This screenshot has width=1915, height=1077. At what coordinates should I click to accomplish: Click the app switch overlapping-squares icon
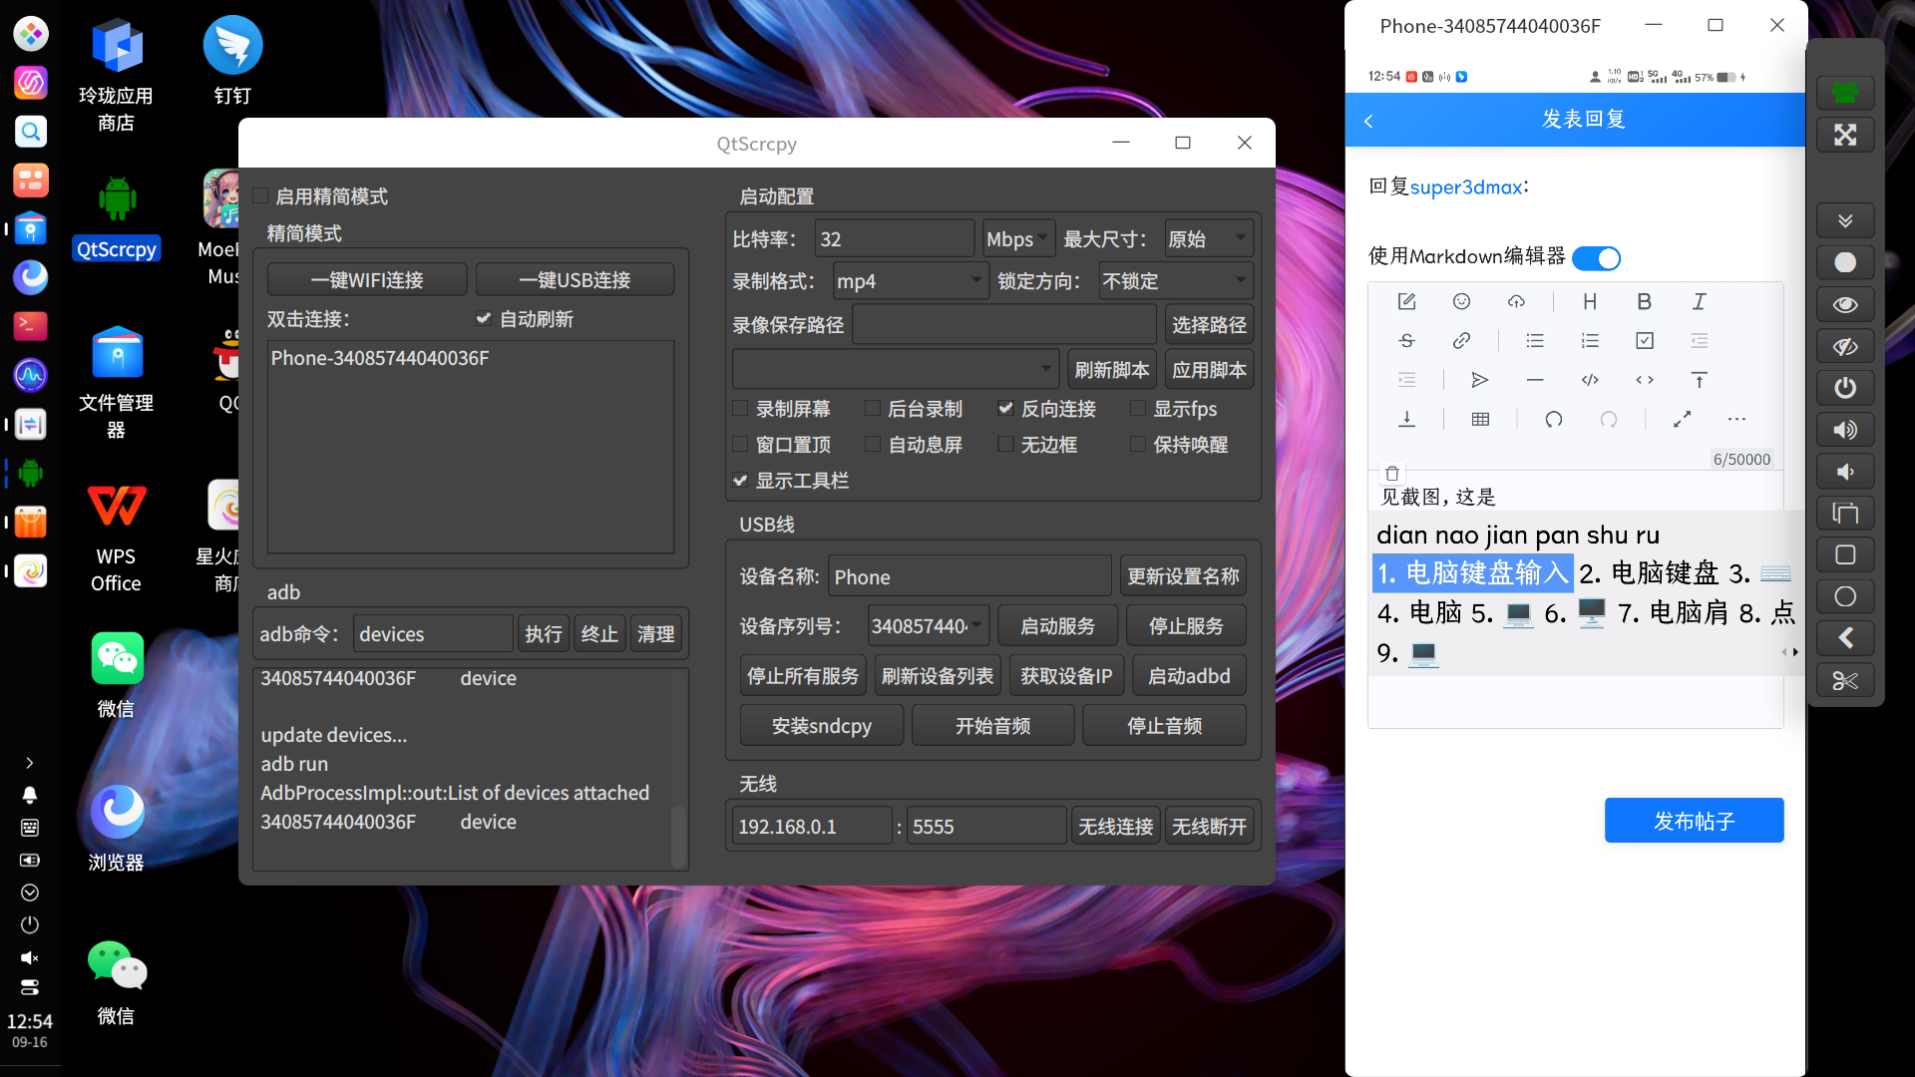1845,514
